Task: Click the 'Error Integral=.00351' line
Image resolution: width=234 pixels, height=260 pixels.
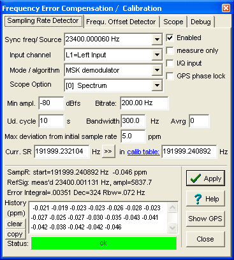Action: pos(76,192)
